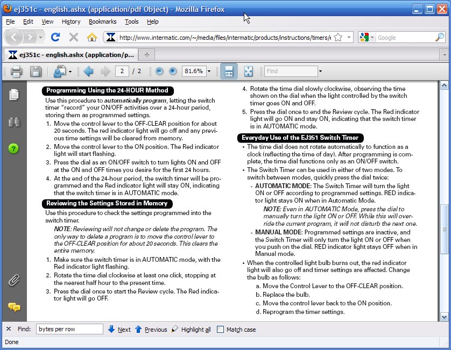This screenshot has height=350, width=451.
Task: Go to the next page with the grey right arrow
Action: click(x=105, y=72)
